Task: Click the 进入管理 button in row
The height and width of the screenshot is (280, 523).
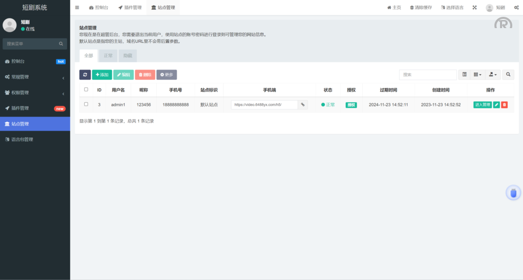Action: [x=483, y=105]
